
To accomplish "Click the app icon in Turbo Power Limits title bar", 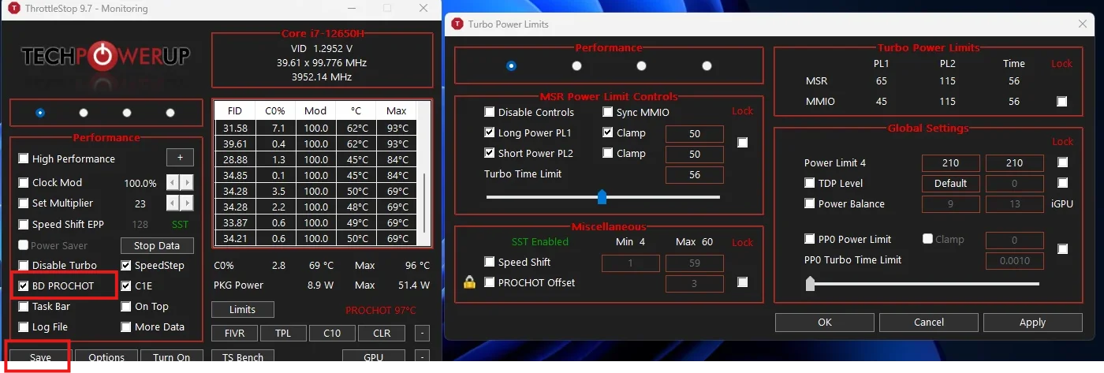I will tap(457, 24).
